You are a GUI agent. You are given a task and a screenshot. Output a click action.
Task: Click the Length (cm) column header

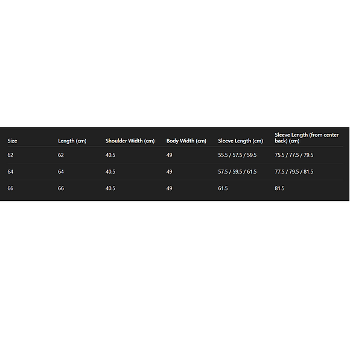pos(72,141)
